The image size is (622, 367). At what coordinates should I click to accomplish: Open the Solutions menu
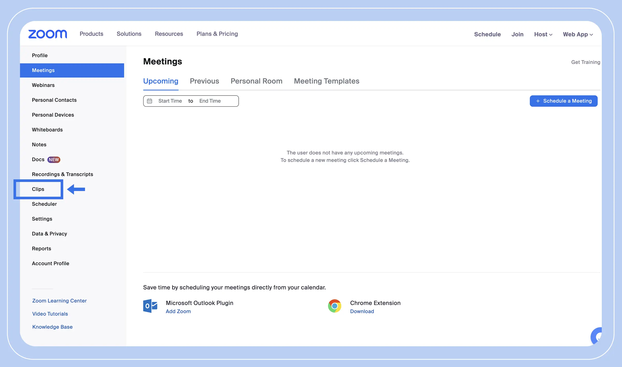129,34
